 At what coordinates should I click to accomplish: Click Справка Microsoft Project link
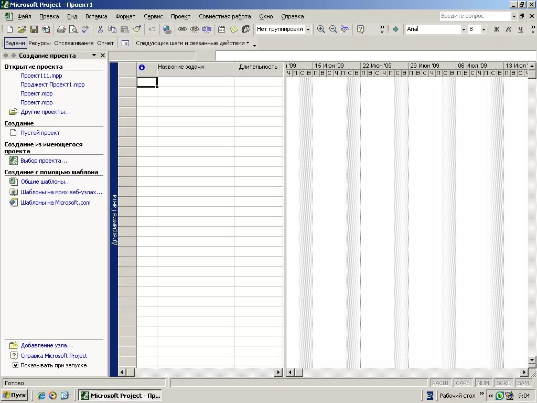[x=54, y=356]
